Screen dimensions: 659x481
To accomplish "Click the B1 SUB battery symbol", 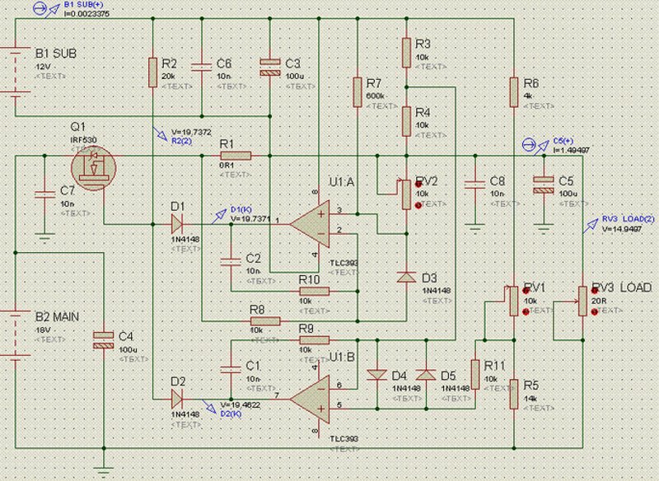I will pos(16,72).
